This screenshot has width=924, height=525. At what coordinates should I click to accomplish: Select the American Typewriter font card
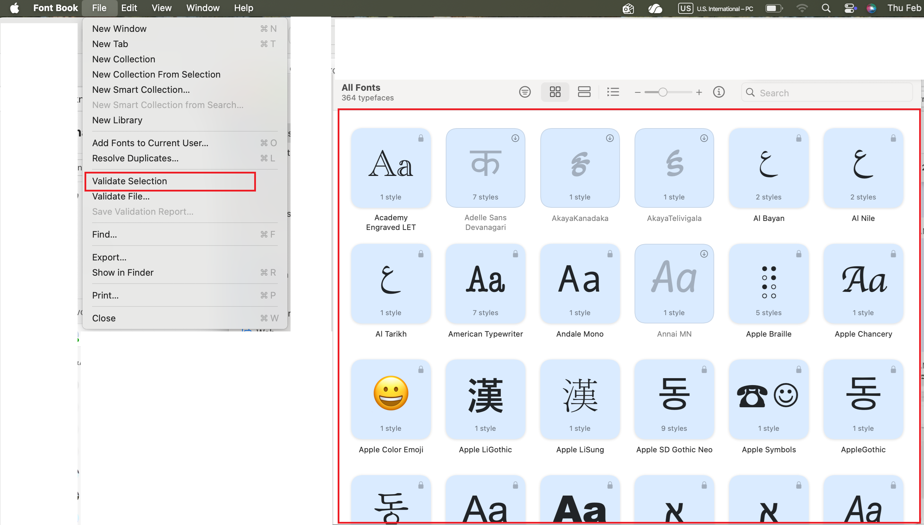pyautogui.click(x=485, y=283)
